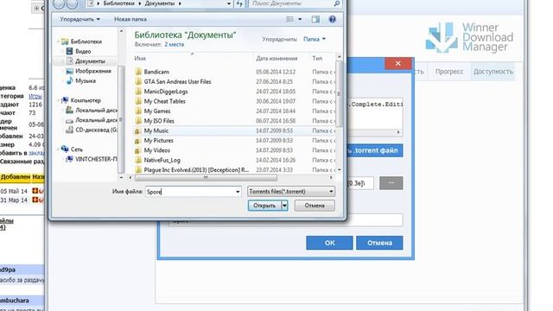Open the view options dropdown arrow
The width and height of the screenshot is (553, 311).
[300, 19]
